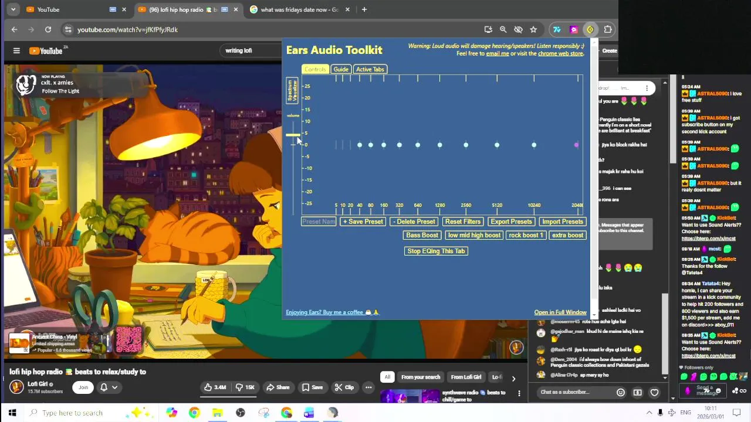Clip the lofi livestream
Screen dimensions: 751x422
point(344,387)
